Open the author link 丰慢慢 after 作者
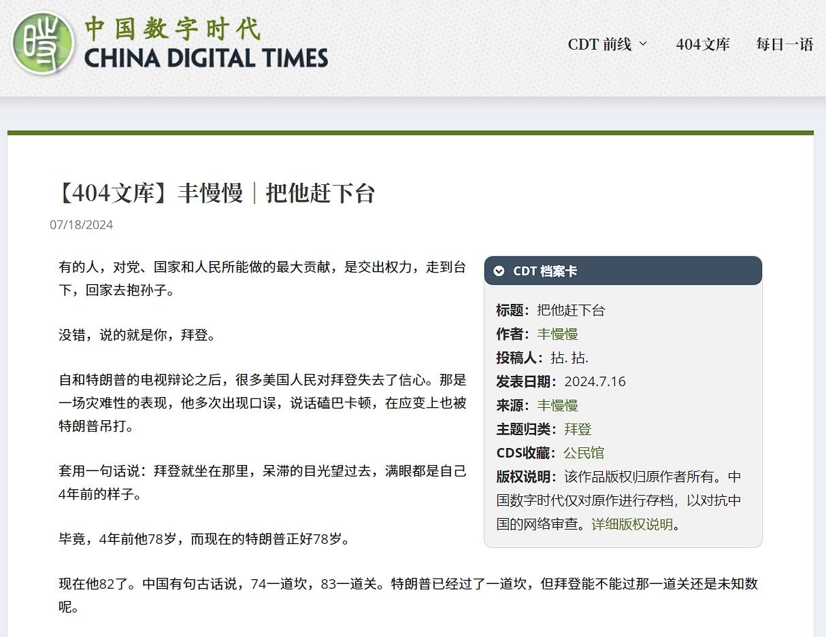 click(x=557, y=334)
